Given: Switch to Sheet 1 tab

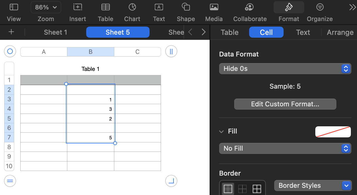Looking at the screenshot, I should (x=56, y=32).
